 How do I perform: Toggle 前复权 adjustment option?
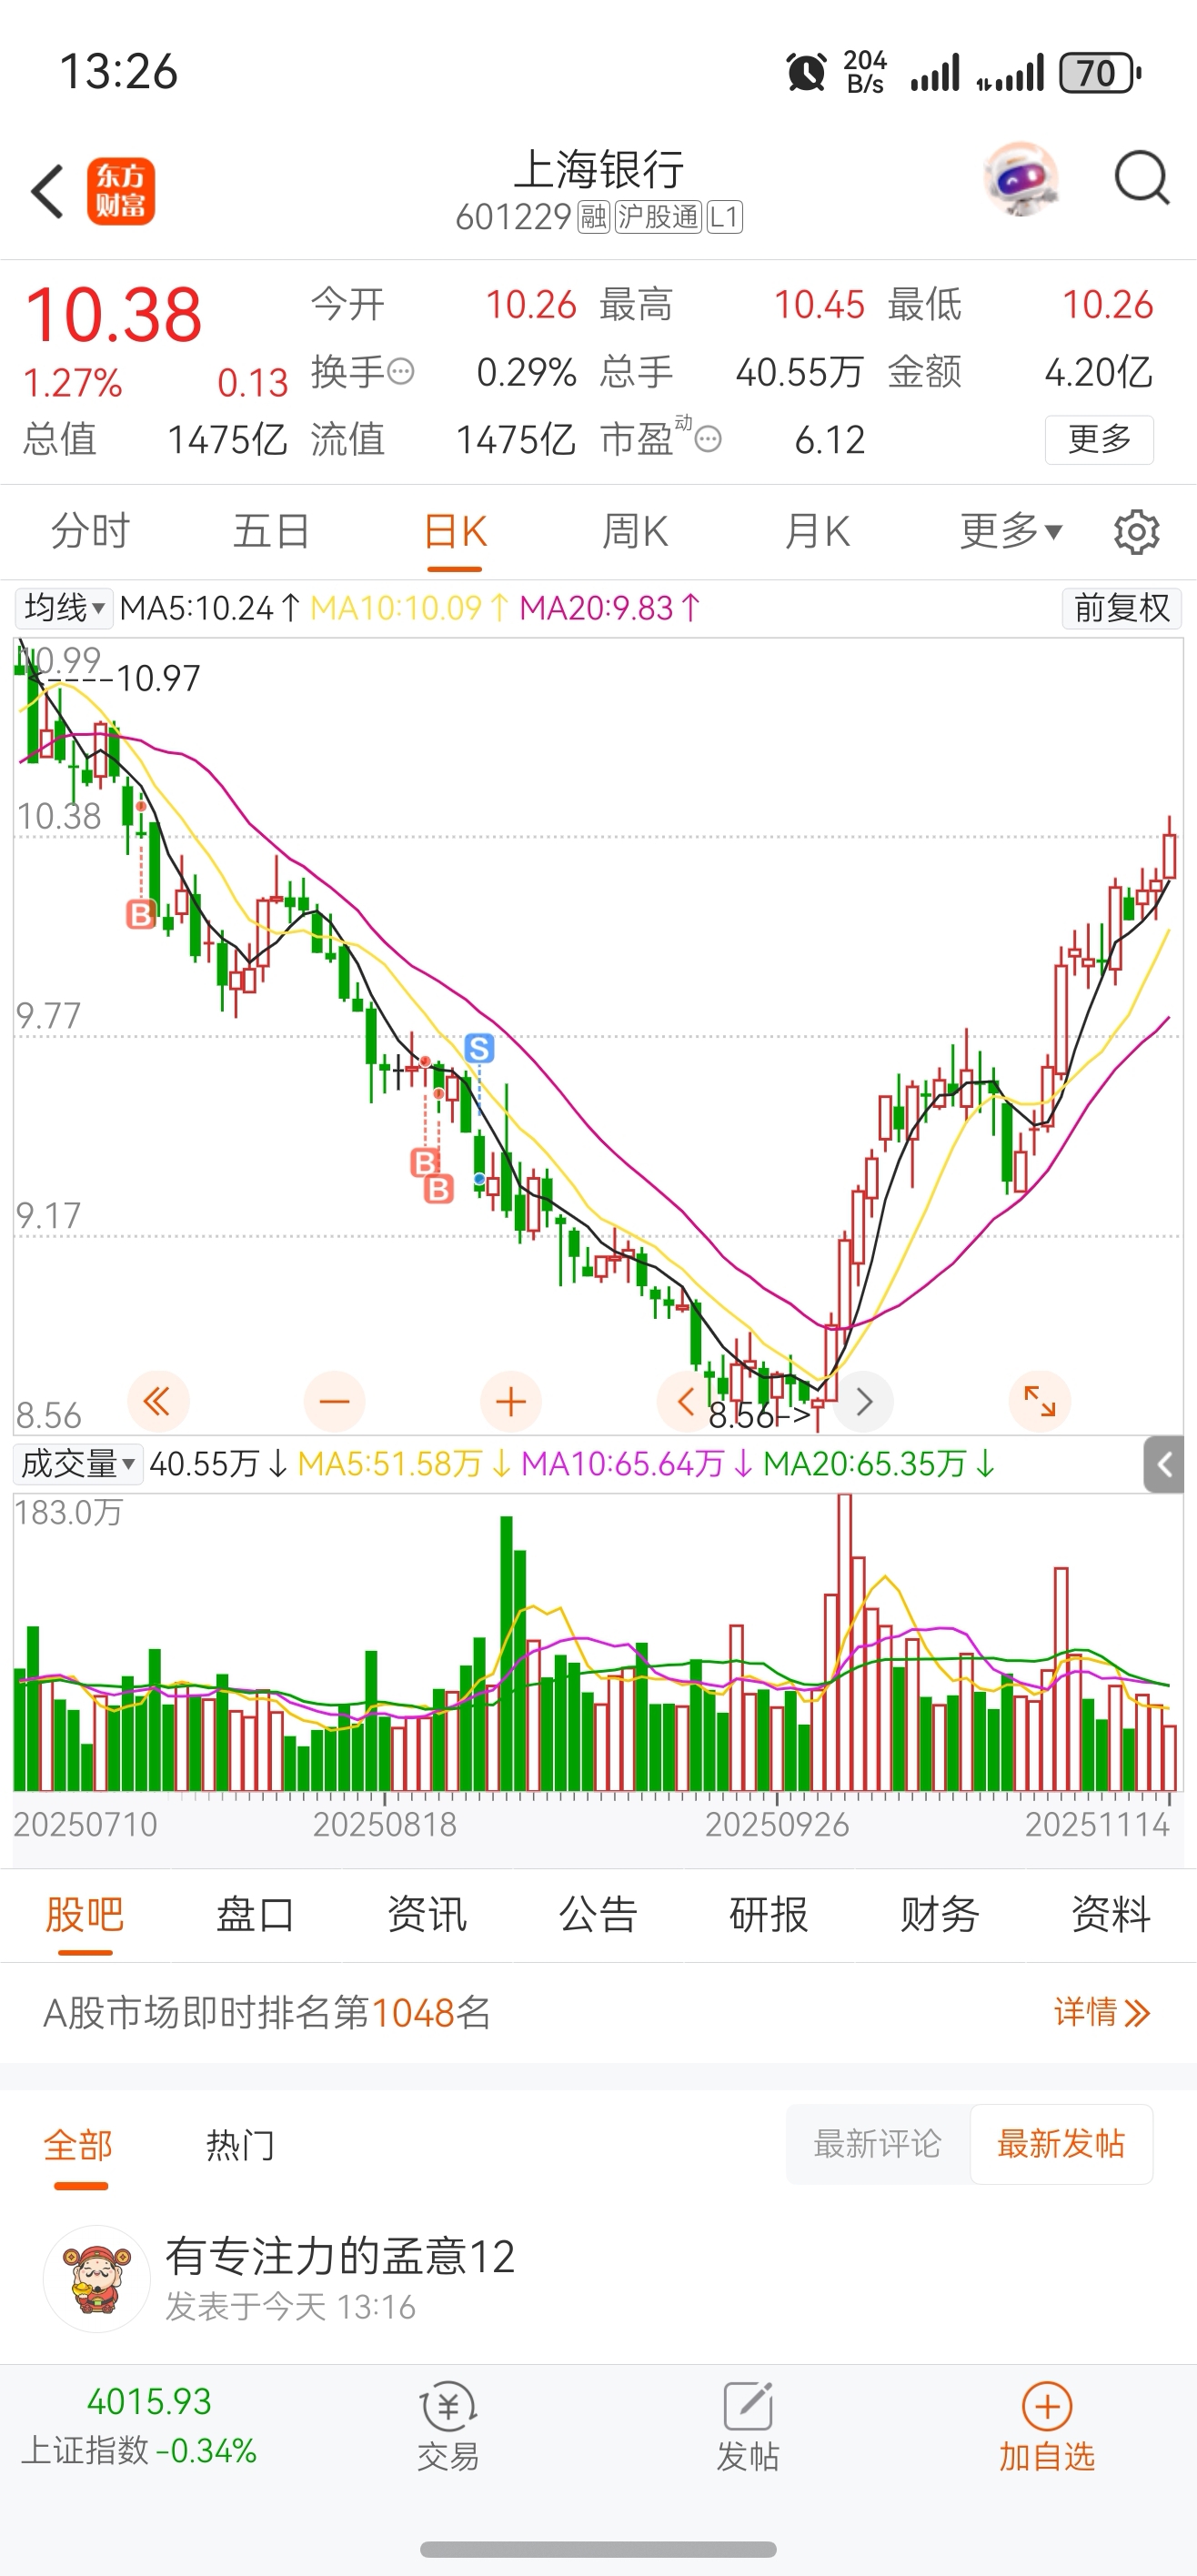(x=1121, y=608)
